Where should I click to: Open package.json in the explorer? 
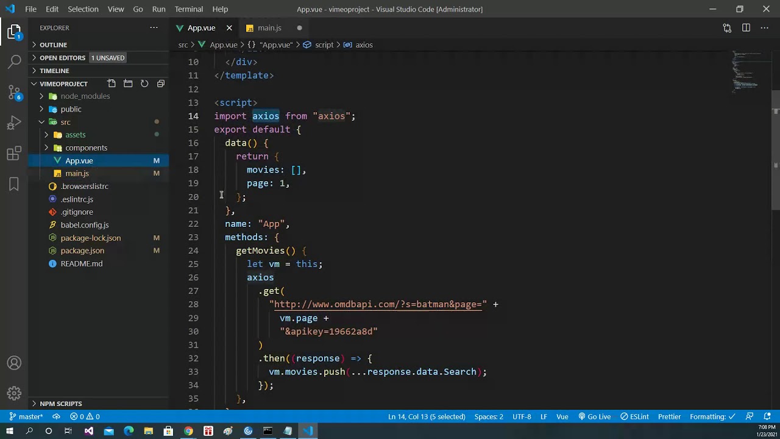coord(82,251)
